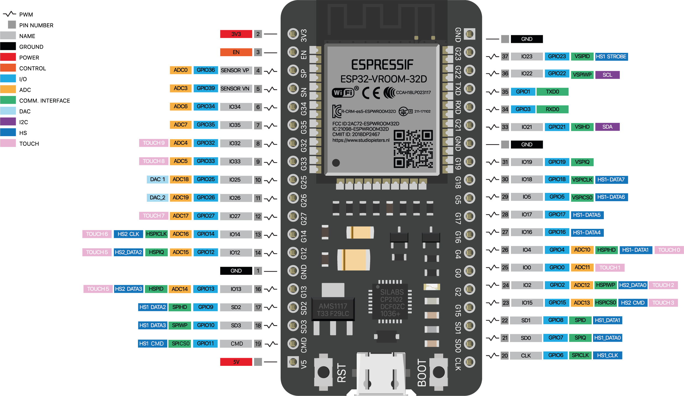Click the HS2 CLK label

pos(128,234)
